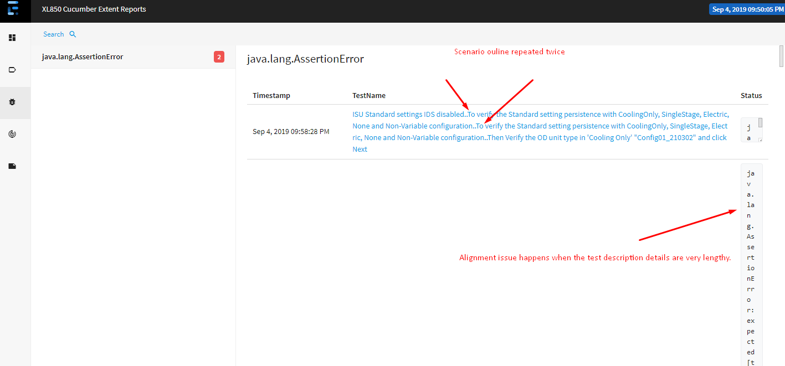Click the tall second status text box
Image resolution: width=785 pixels, height=366 pixels.
(751, 265)
